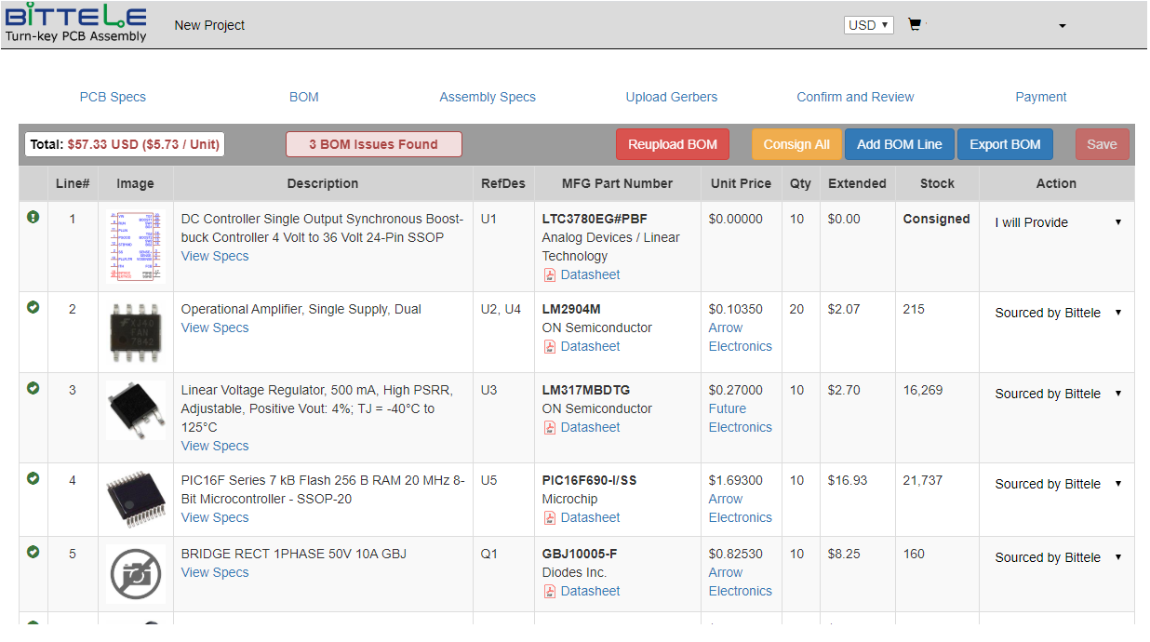Image resolution: width=1150 pixels, height=642 pixels.
Task: Open the USD currency dropdown
Action: (869, 25)
